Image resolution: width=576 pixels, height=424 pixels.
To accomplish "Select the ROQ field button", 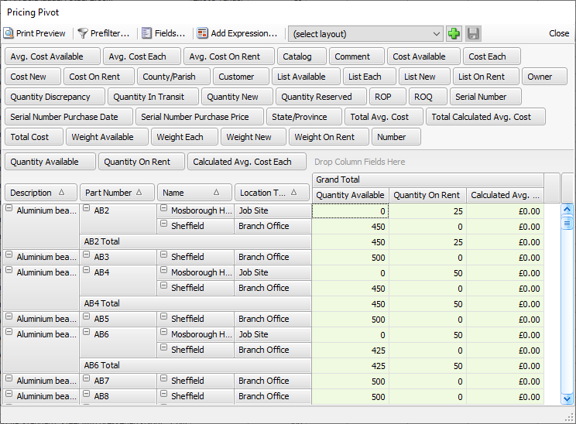I will coord(428,97).
